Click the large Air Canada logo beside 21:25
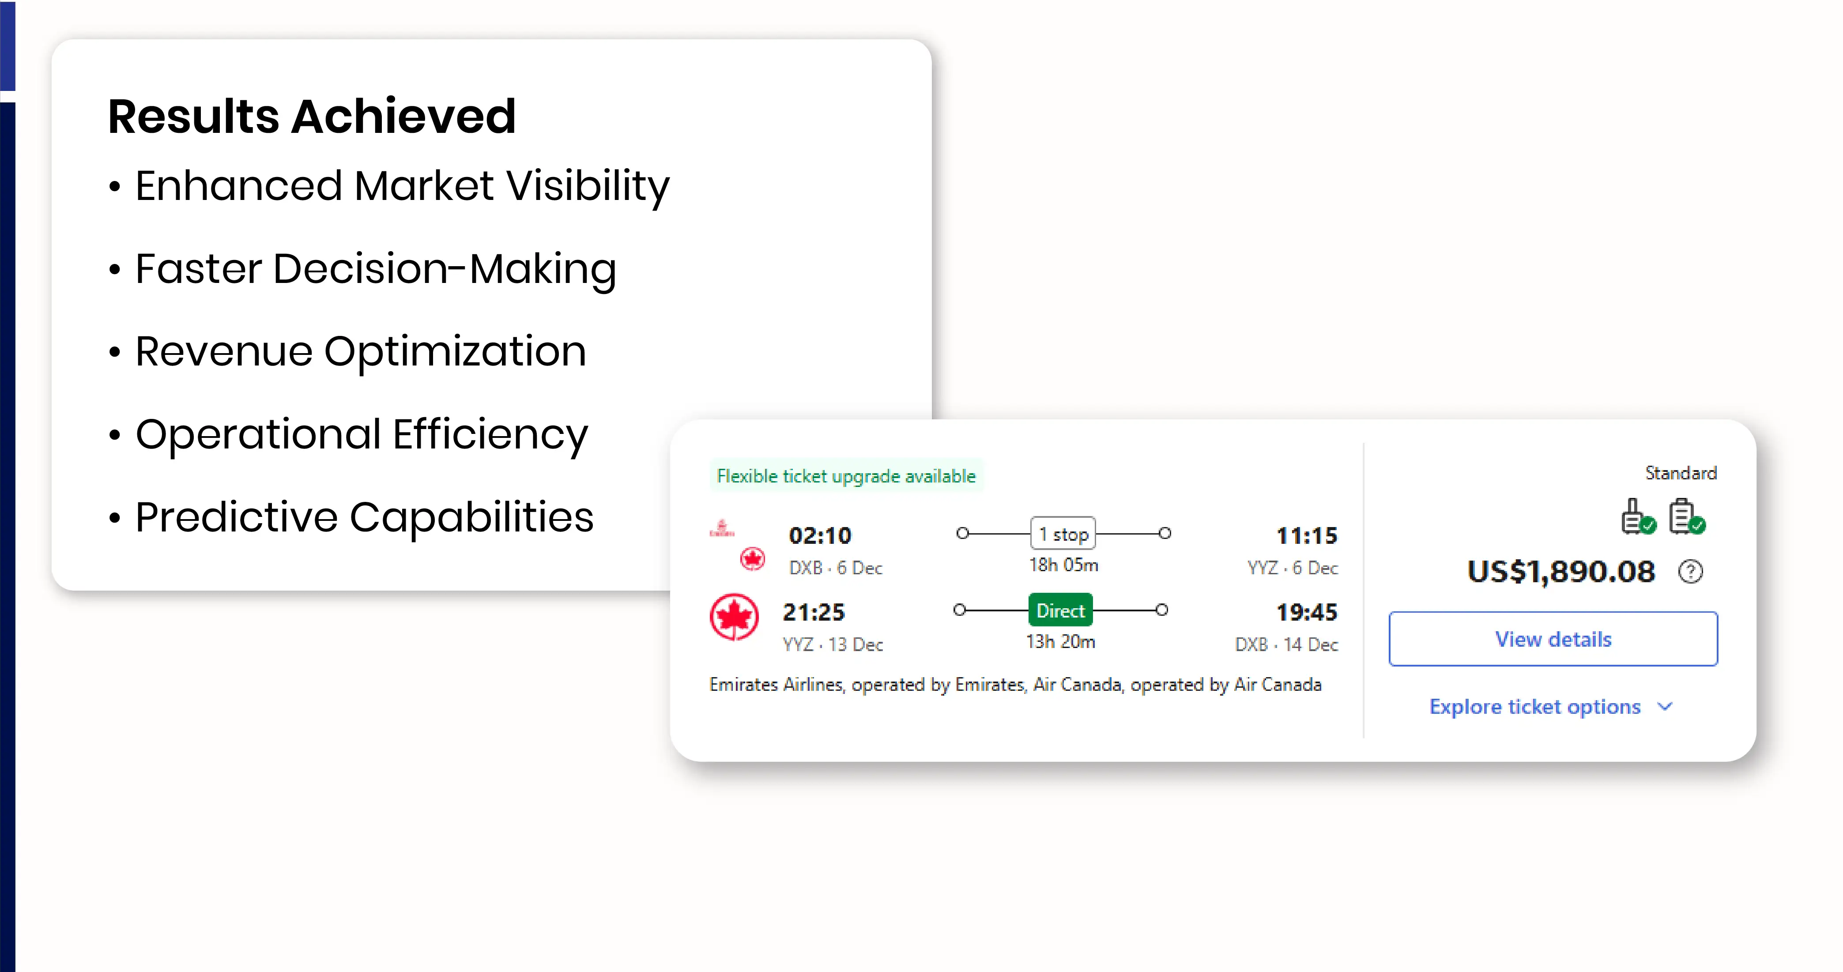This screenshot has height=972, width=1843. pyautogui.click(x=733, y=617)
